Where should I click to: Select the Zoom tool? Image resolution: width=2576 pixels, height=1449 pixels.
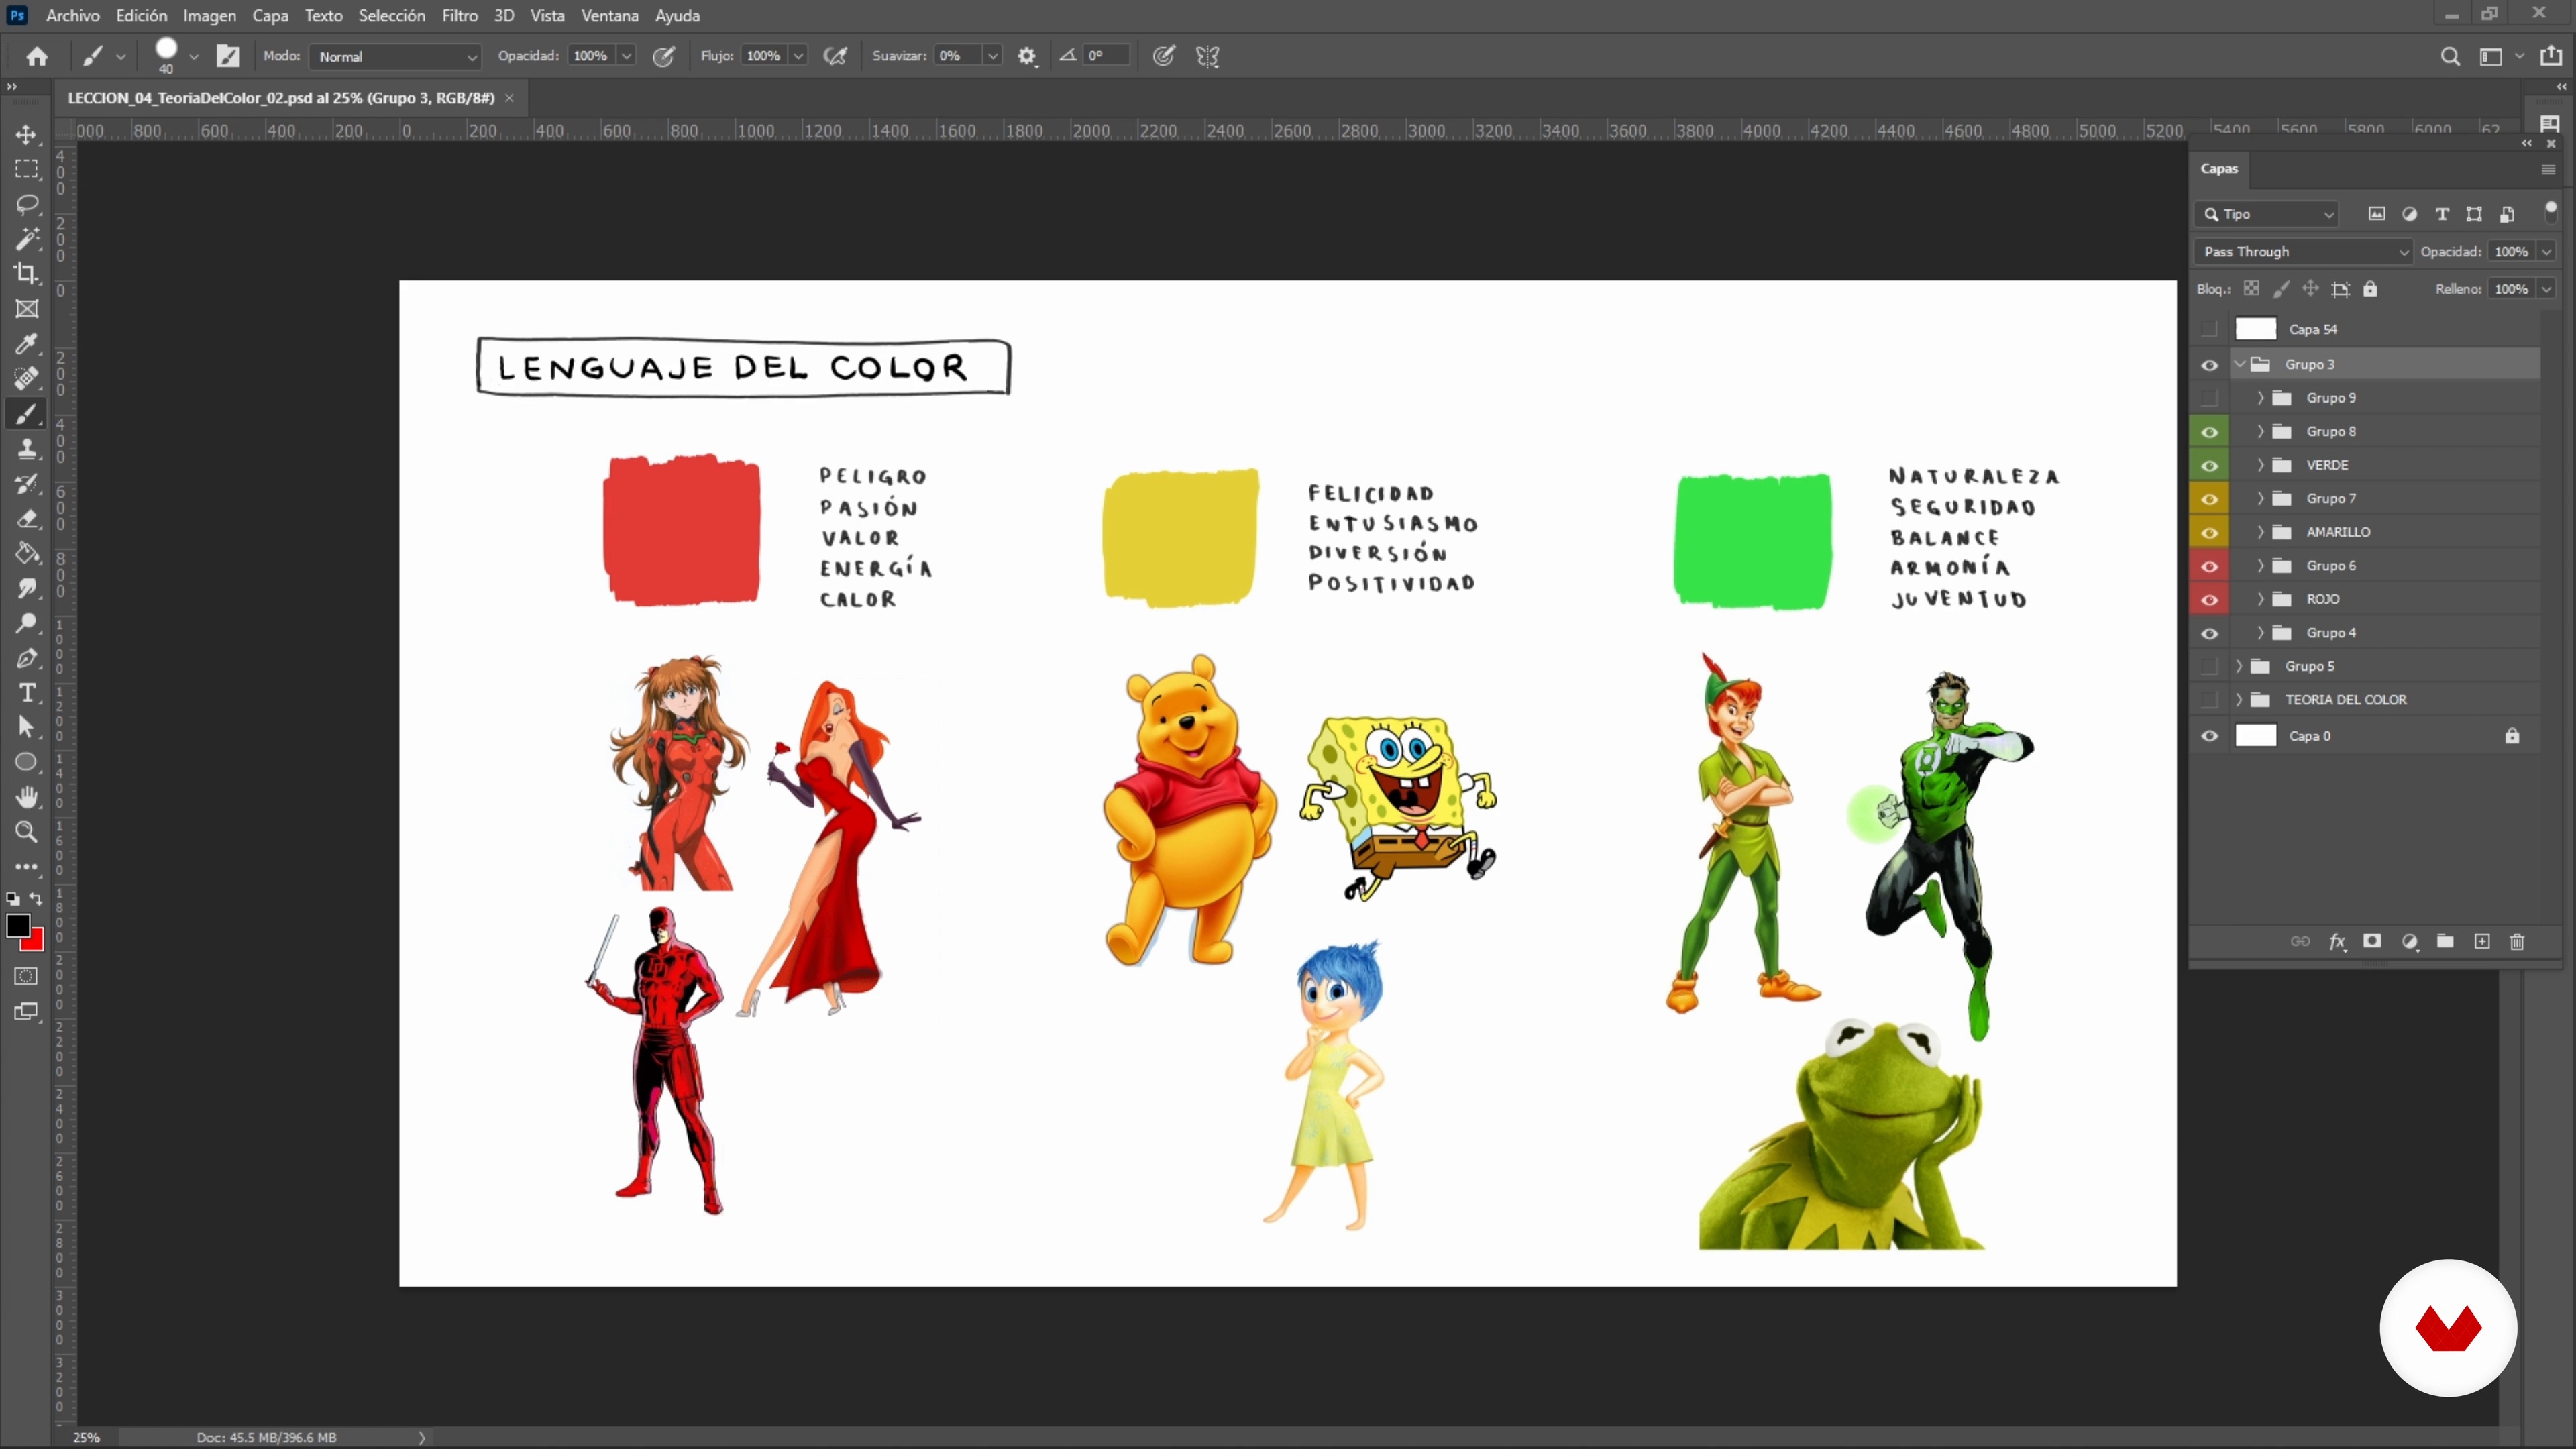click(x=27, y=832)
